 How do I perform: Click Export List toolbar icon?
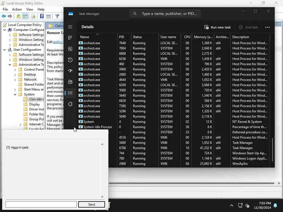point(33,16)
